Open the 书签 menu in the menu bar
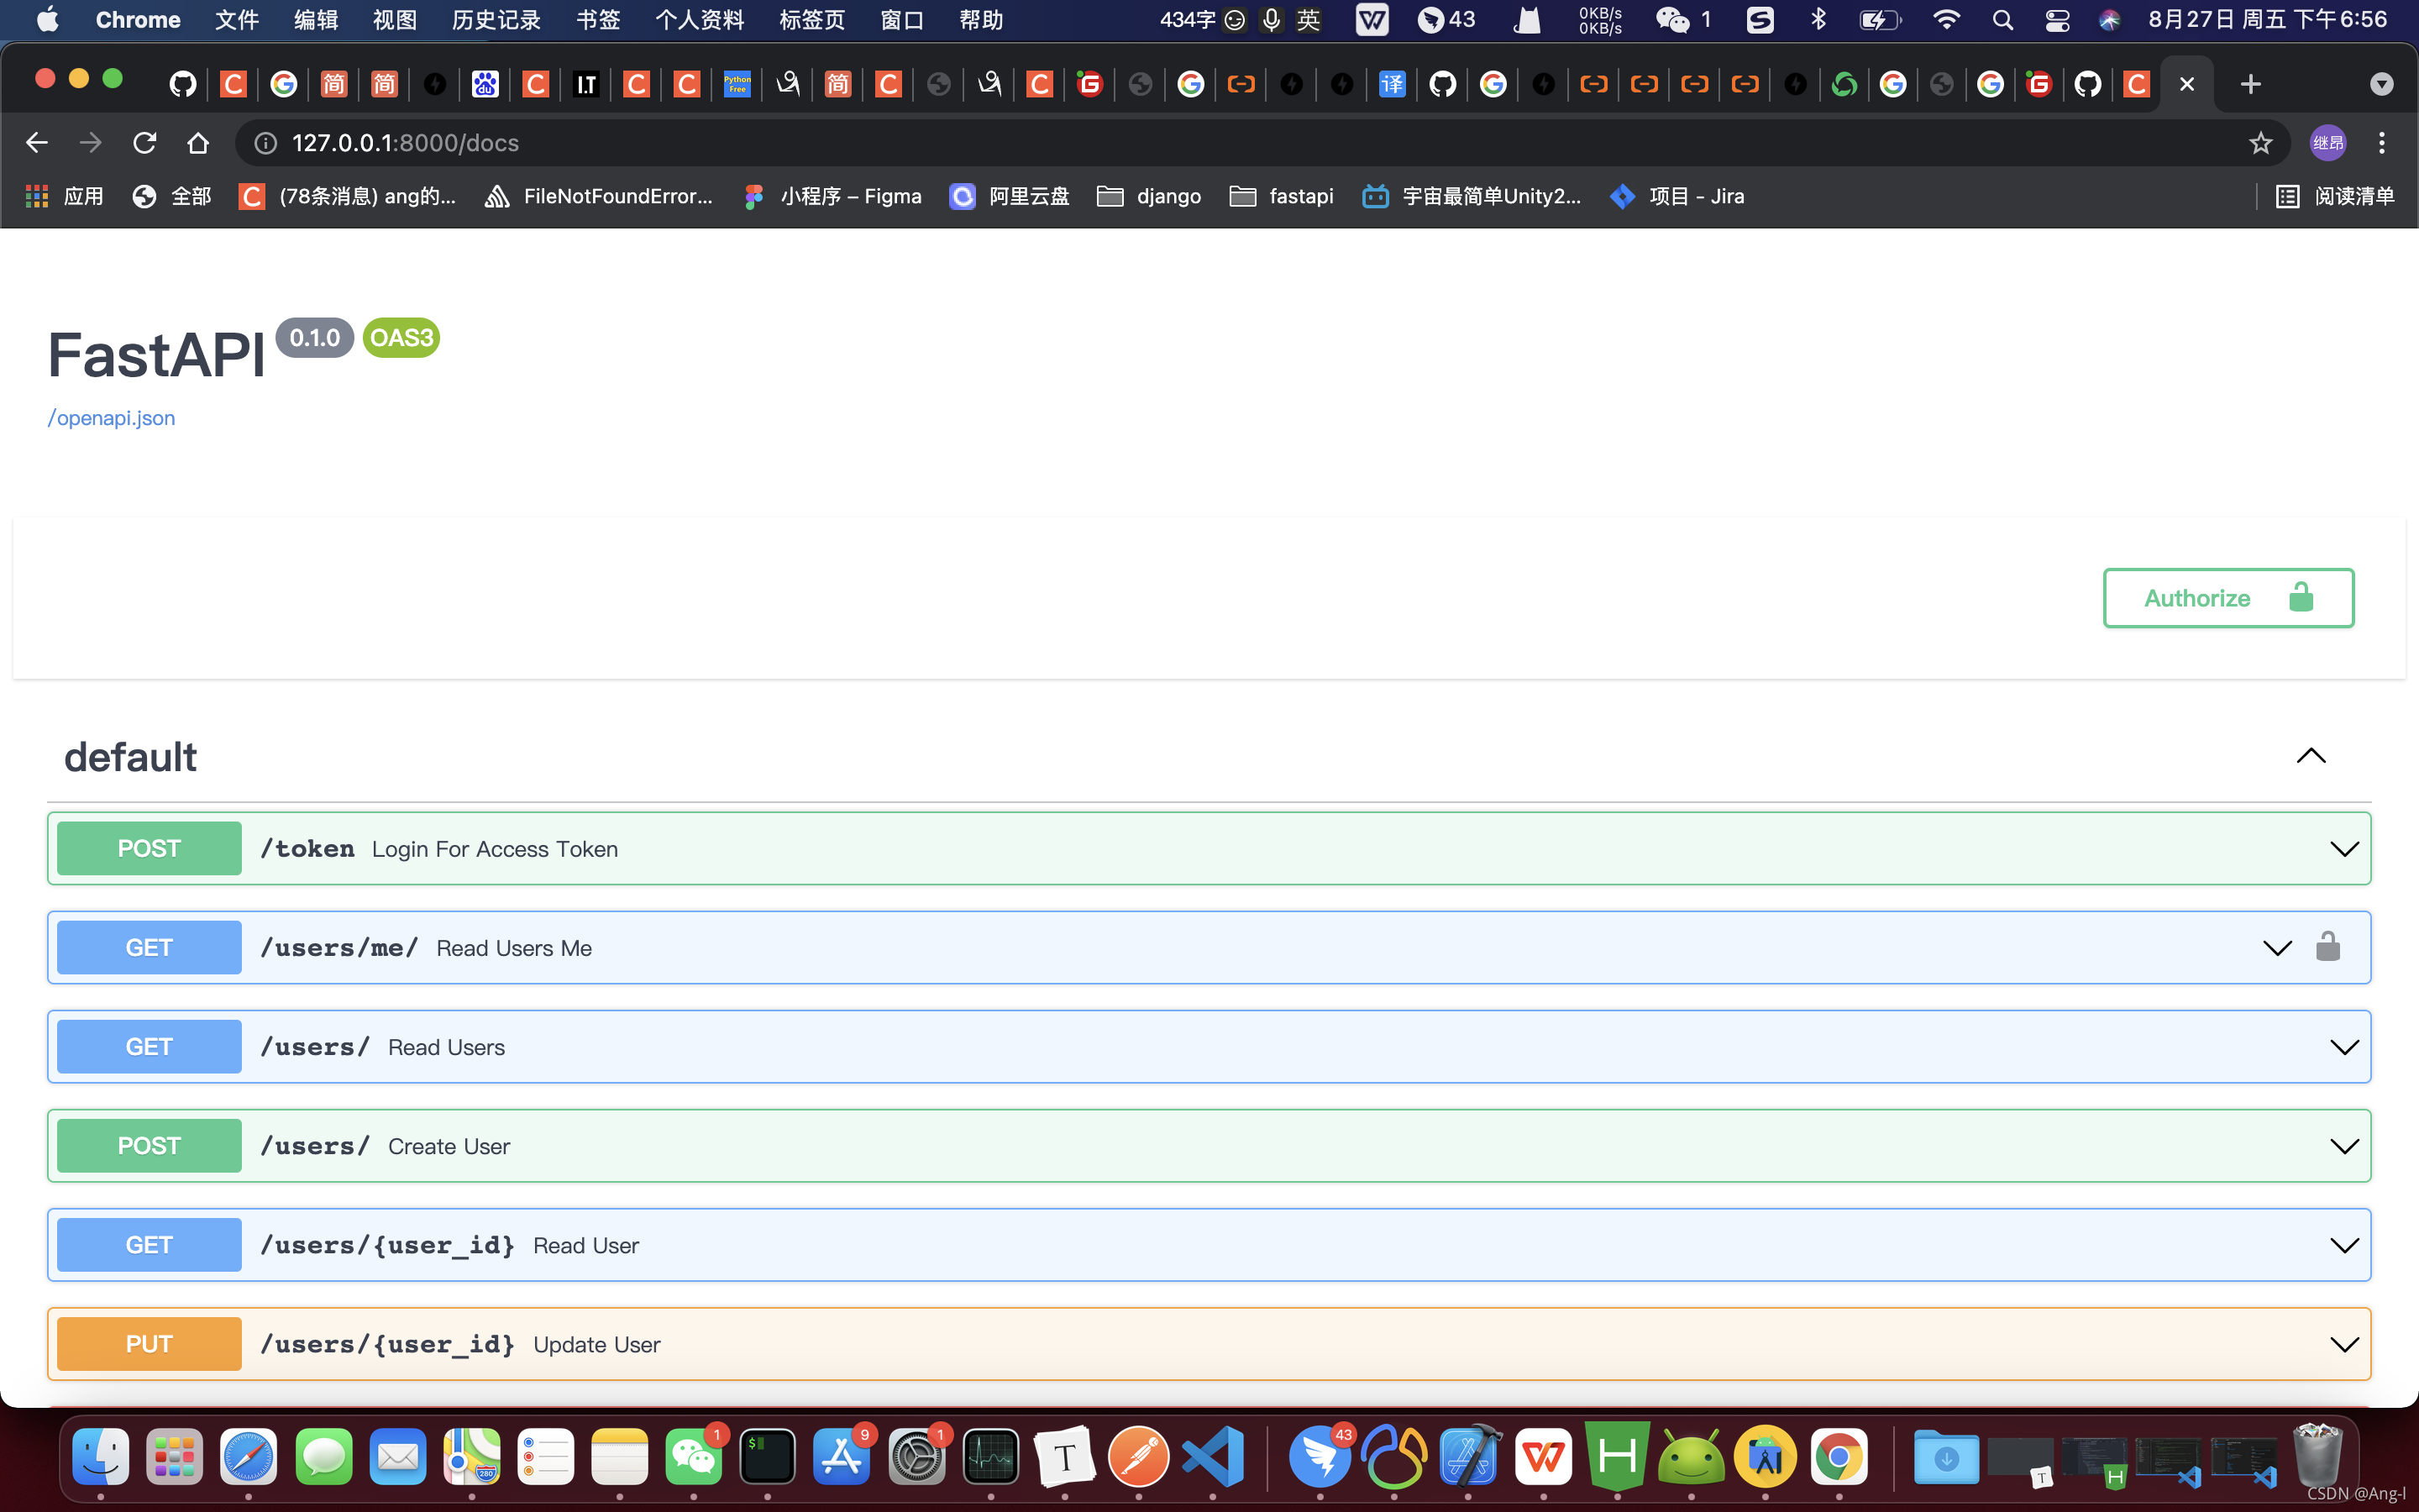 click(598, 20)
